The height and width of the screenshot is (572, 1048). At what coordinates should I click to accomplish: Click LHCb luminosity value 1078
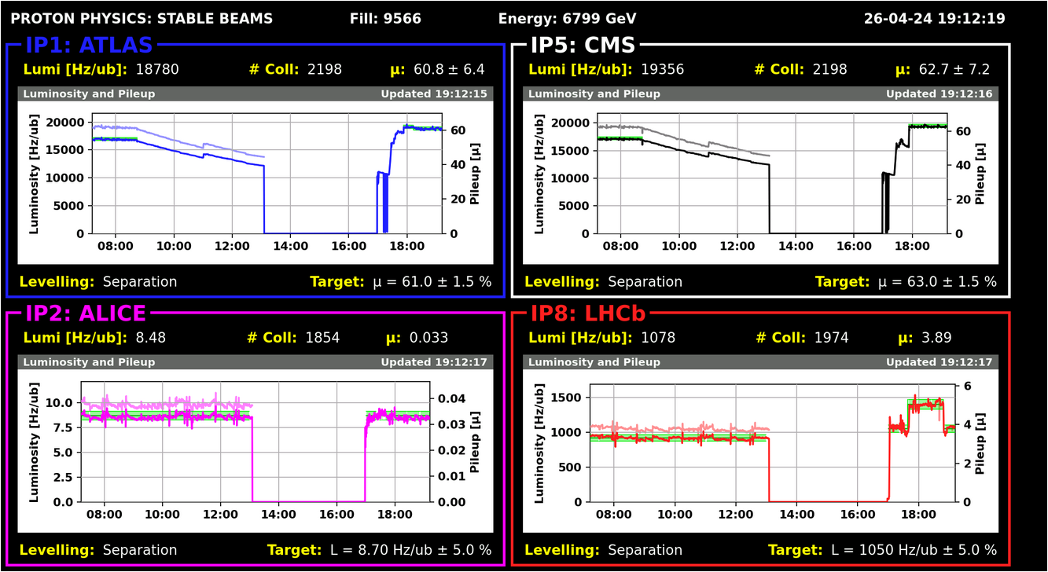(658, 338)
